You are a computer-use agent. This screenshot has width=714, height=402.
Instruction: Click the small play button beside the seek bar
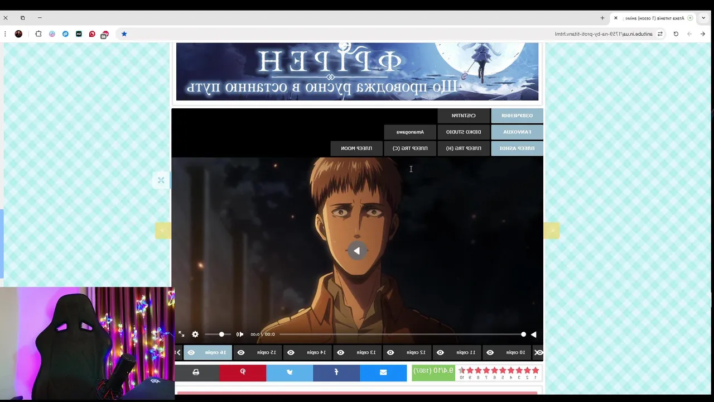534,334
